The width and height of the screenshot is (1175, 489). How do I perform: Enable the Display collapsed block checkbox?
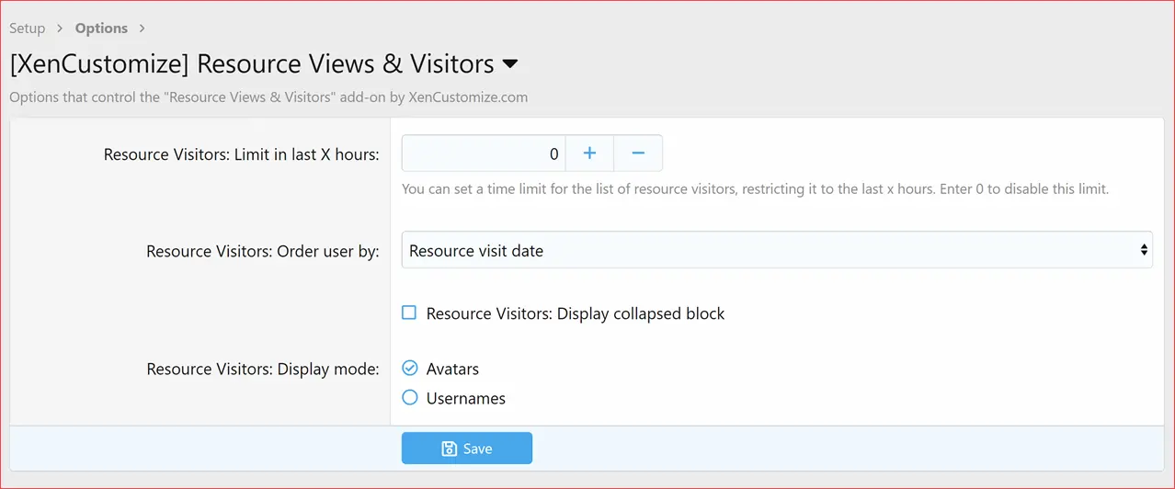tap(410, 313)
